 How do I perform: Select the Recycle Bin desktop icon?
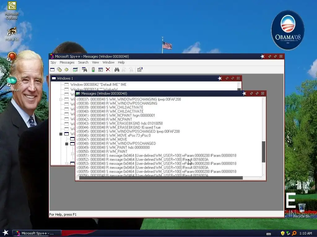click(302, 210)
